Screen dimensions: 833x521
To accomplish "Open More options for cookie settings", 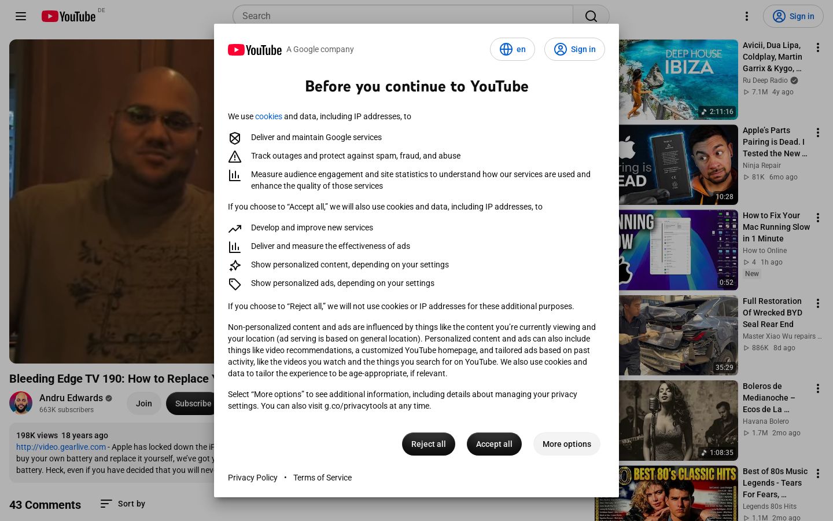I will 566,444.
